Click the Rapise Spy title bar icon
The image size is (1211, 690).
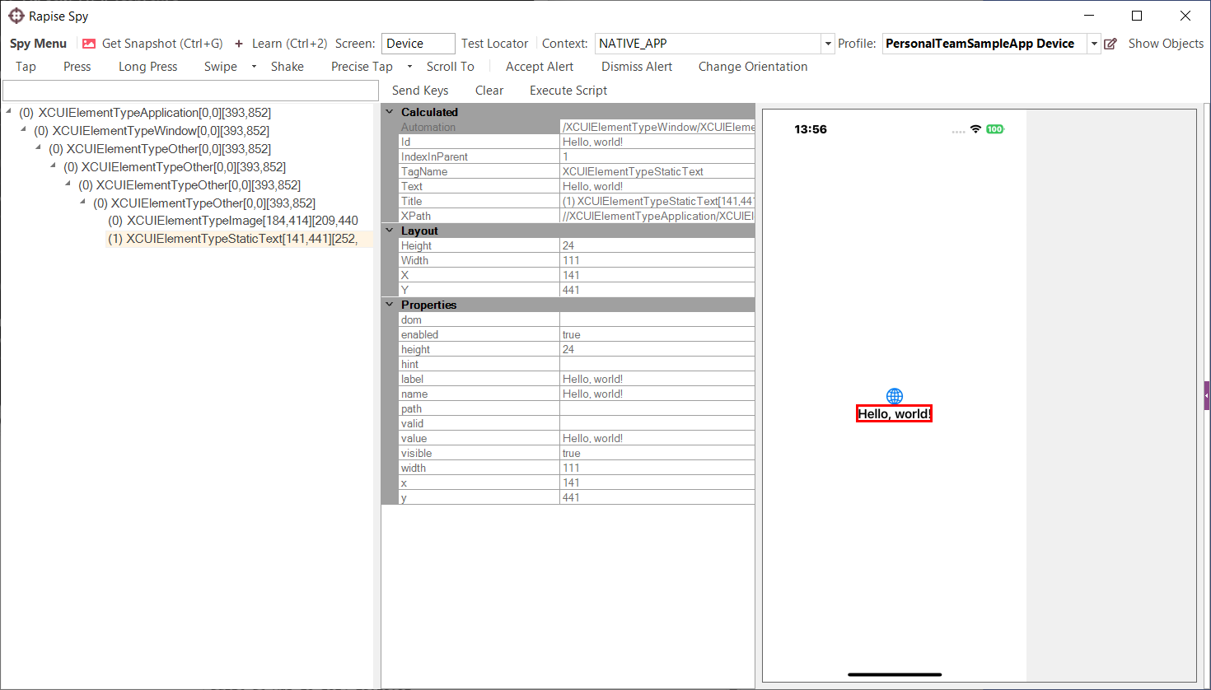coord(16,16)
